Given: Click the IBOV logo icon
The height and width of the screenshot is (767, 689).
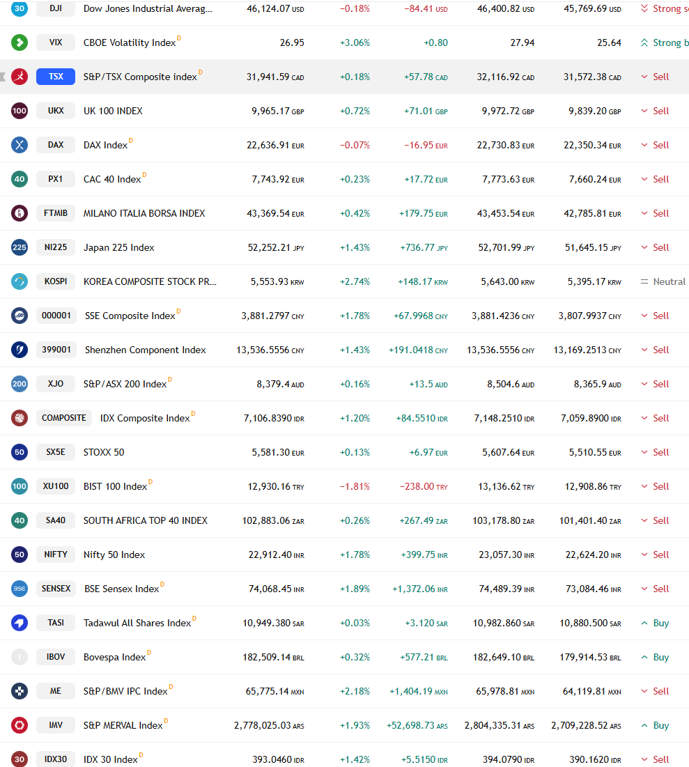Looking at the screenshot, I should (x=20, y=657).
